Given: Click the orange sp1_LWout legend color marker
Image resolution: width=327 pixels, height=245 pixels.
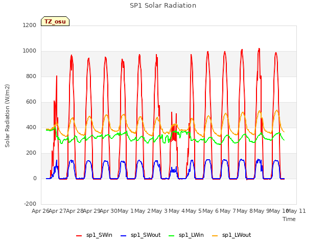Looking at the screenshot, I should point(215,236).
